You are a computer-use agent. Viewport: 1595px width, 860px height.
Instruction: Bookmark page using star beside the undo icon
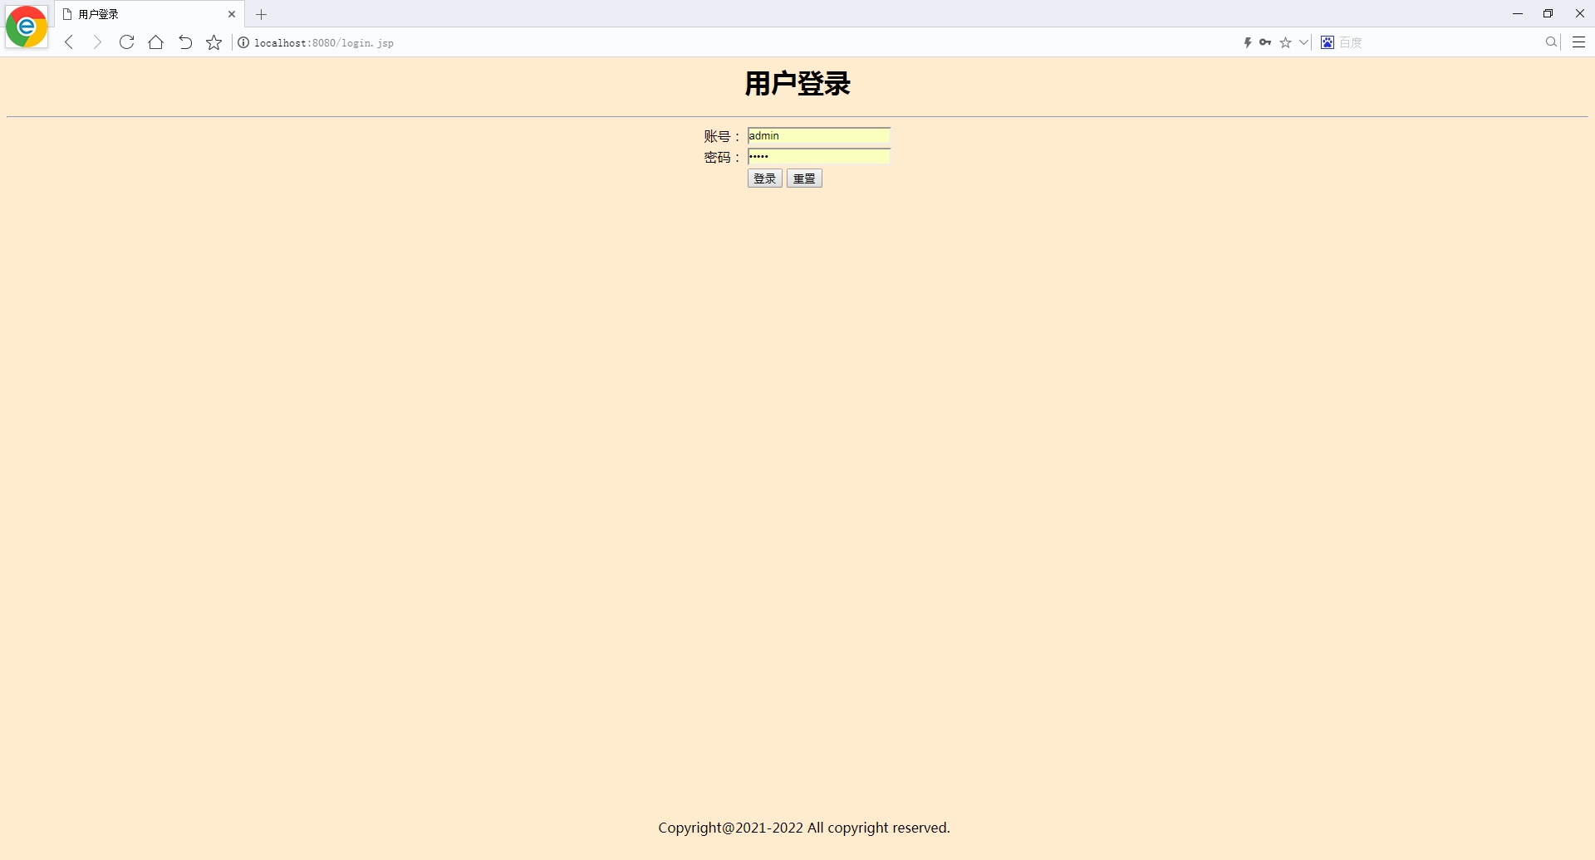pyautogui.click(x=214, y=42)
